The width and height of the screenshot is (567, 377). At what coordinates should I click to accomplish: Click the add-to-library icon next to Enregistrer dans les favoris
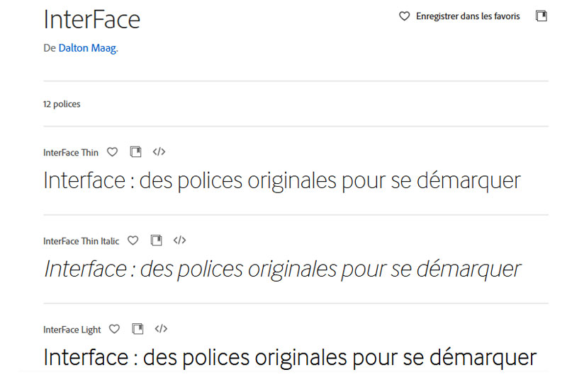(x=541, y=16)
